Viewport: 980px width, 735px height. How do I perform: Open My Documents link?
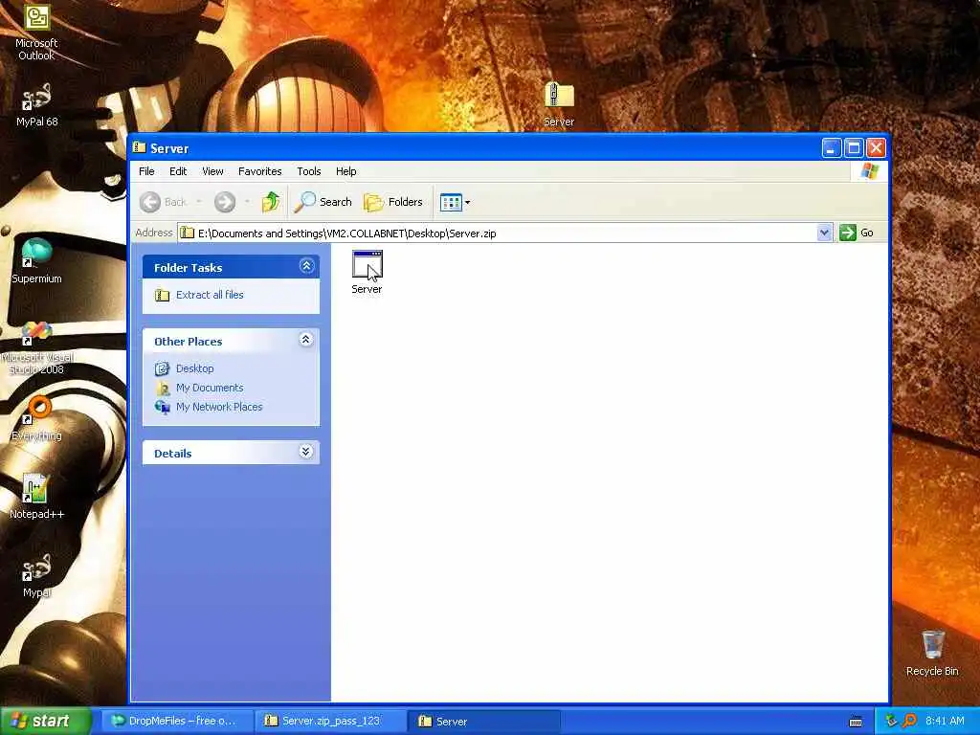coord(210,388)
